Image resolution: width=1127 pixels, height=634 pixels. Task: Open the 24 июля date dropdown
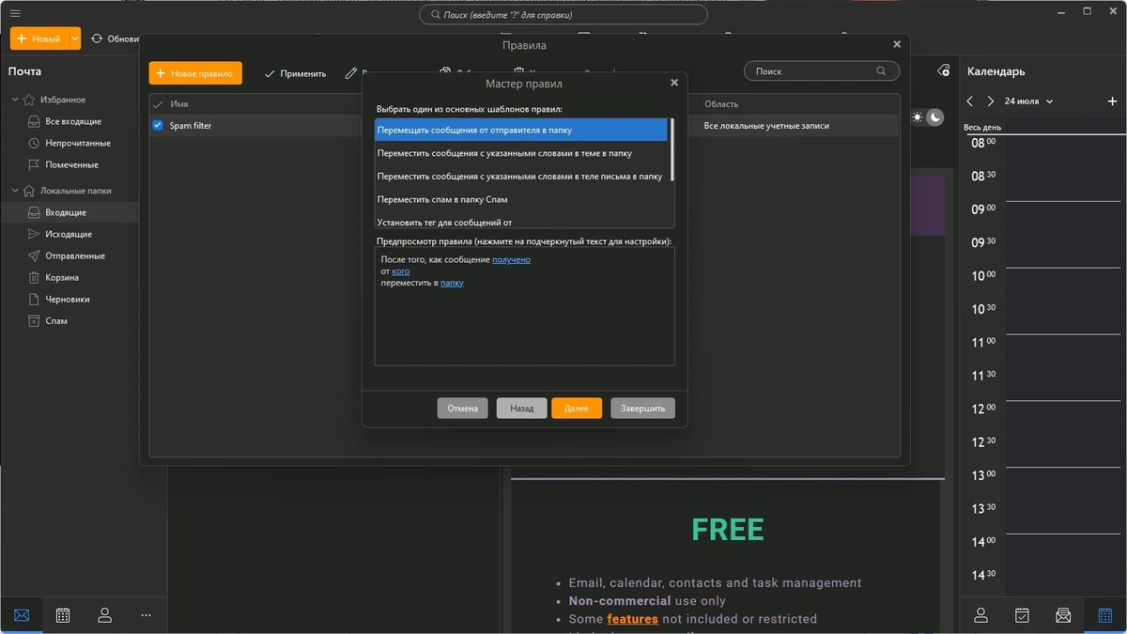click(1028, 101)
